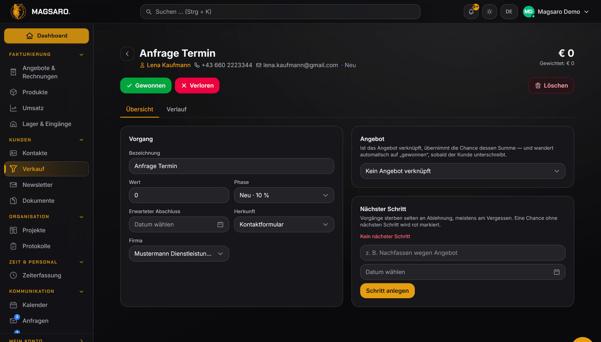Switch language with the DE button
Screen dimensions: 601x342
click(x=509, y=12)
